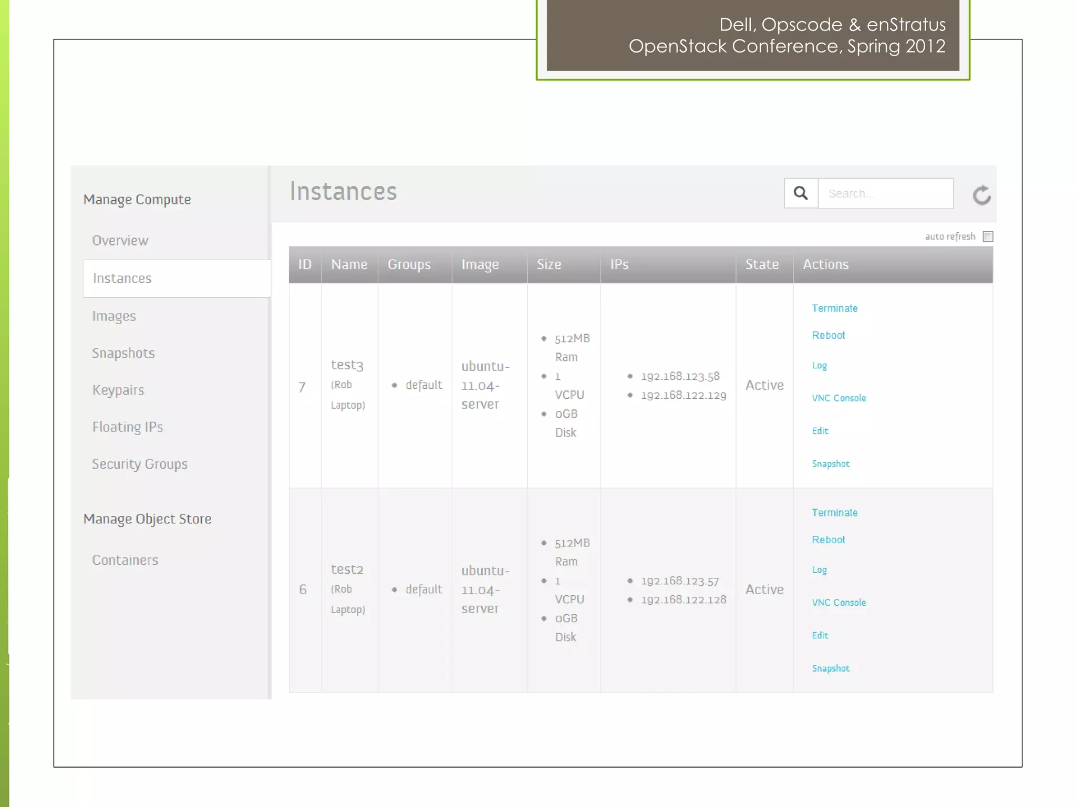
Task: Enable the auto refresh checkbox
Action: (988, 236)
